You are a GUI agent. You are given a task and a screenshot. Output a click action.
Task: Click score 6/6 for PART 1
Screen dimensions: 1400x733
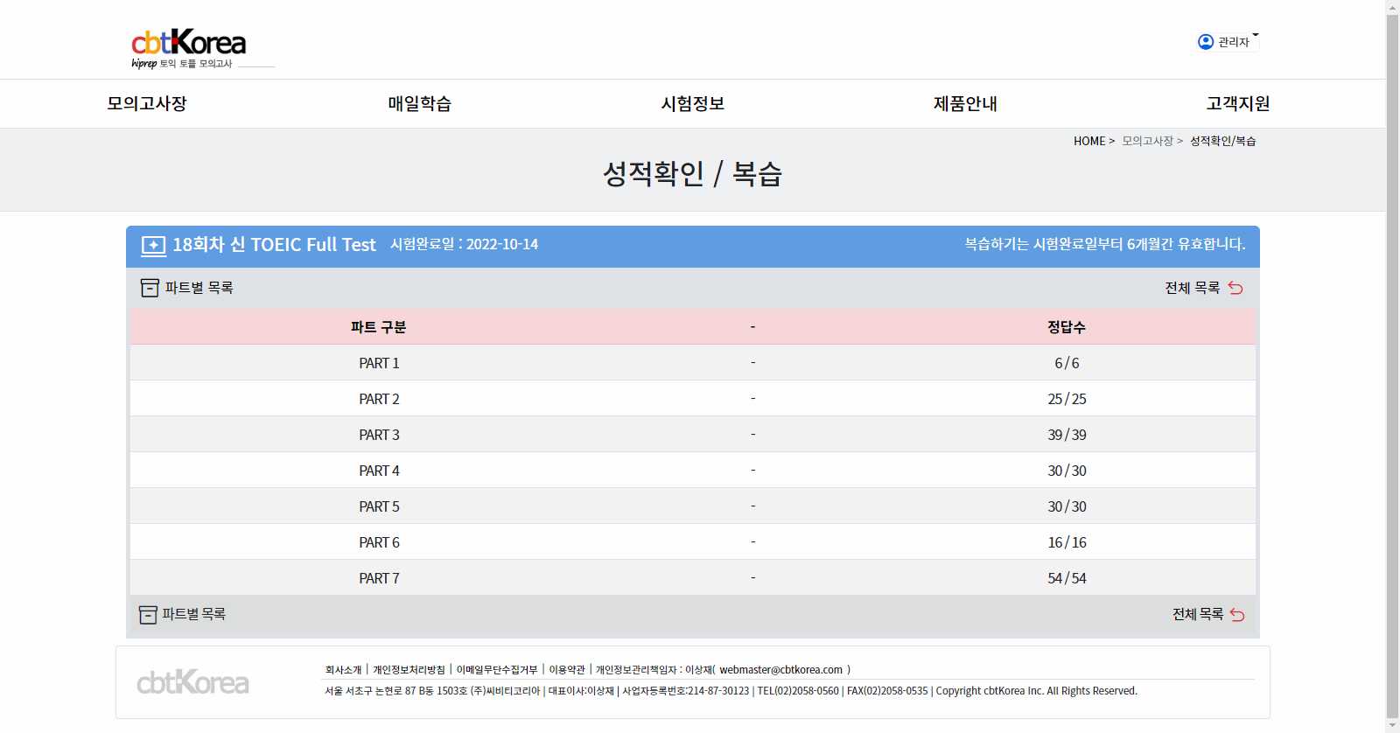pos(1067,363)
